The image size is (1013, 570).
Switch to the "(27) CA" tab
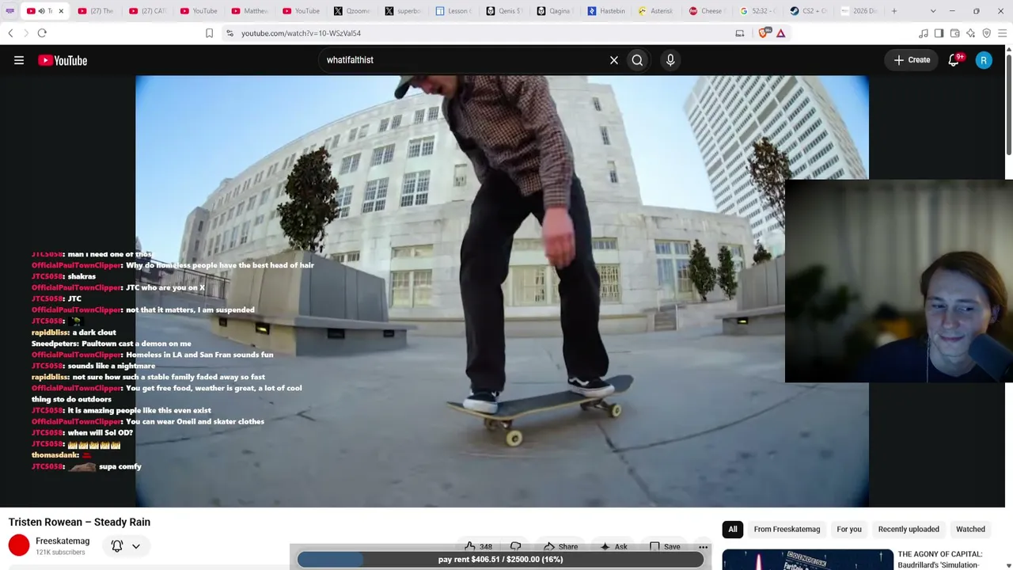(146, 11)
